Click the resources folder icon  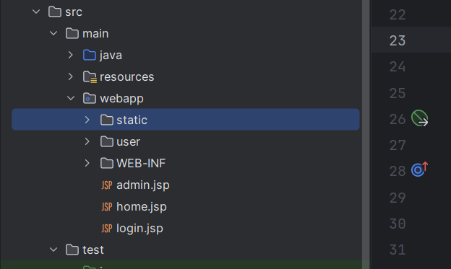[x=90, y=77]
